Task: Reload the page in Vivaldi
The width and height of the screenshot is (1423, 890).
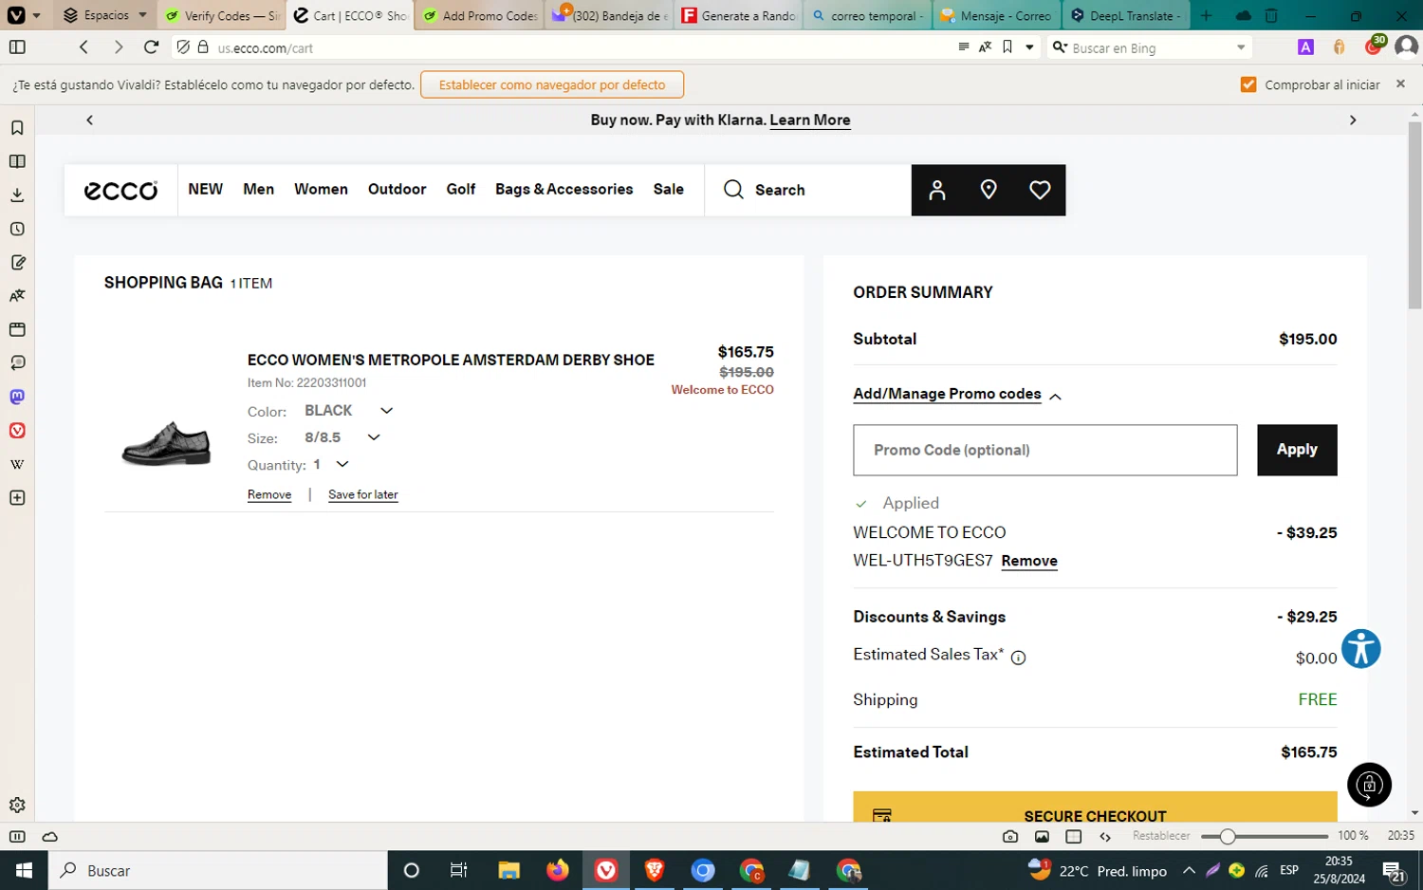Action: tap(151, 46)
